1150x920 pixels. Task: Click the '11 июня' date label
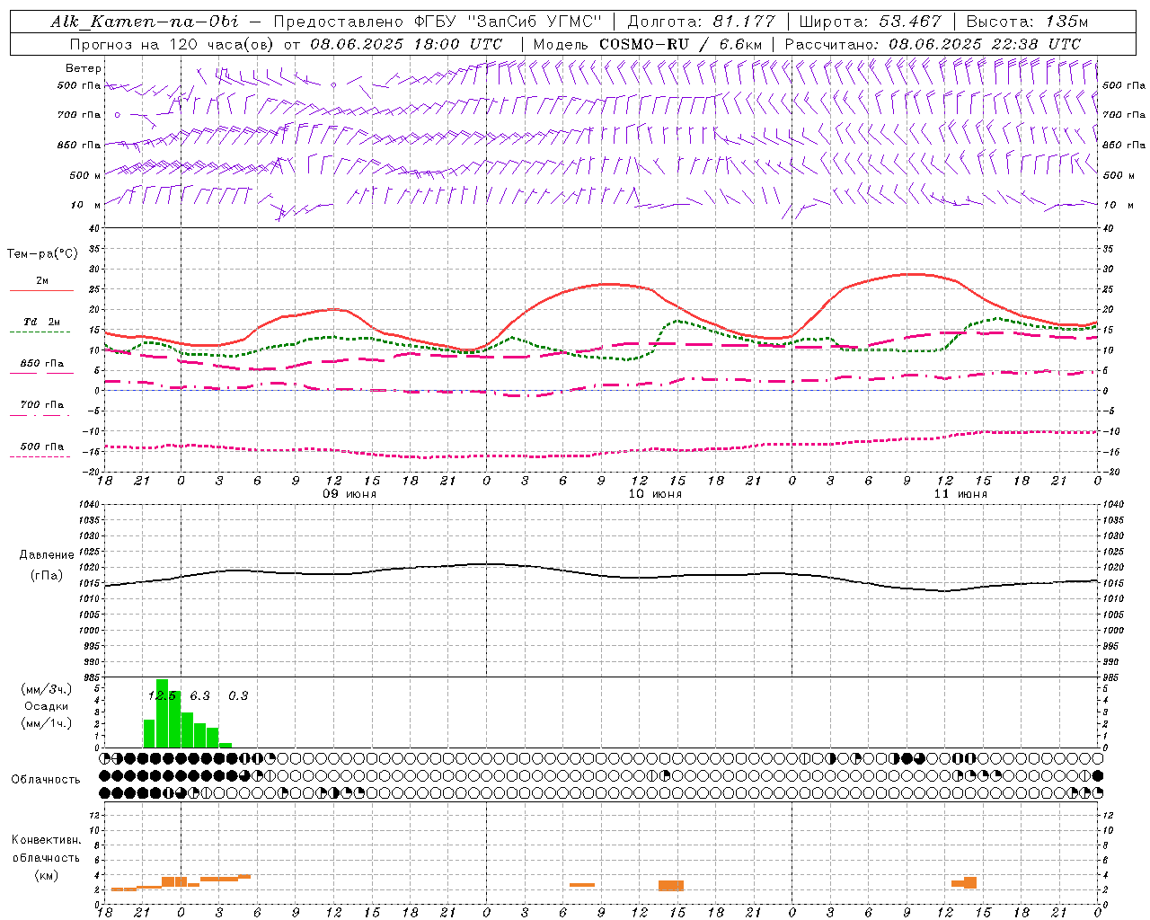tap(960, 494)
